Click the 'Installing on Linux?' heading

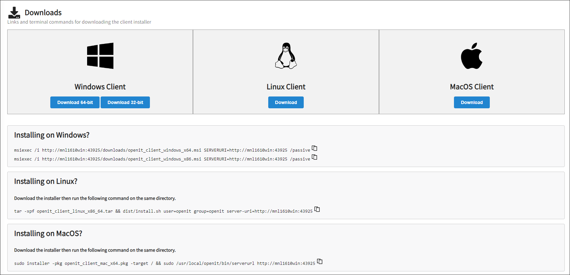point(46,181)
